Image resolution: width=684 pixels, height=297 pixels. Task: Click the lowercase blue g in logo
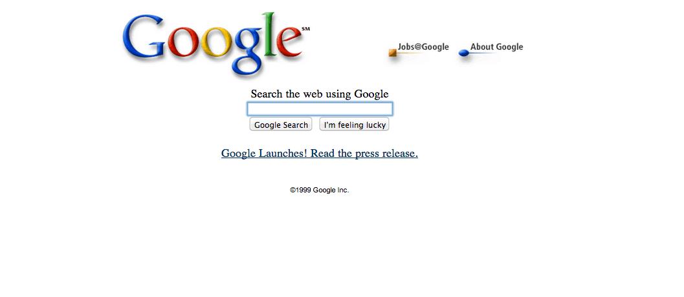[248, 50]
